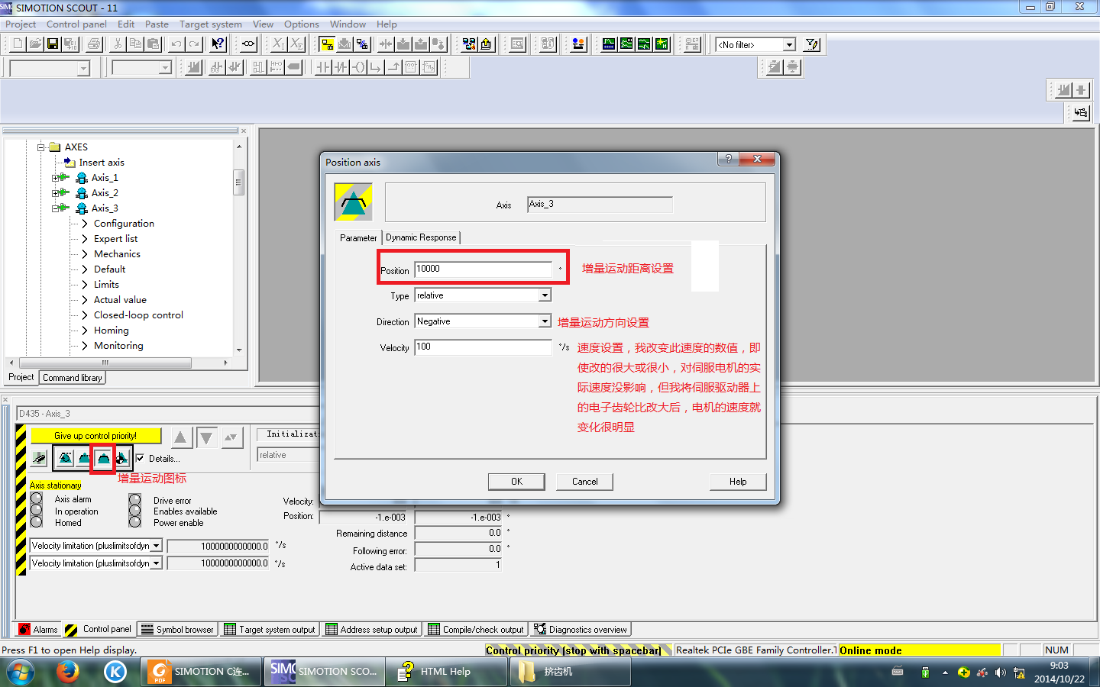
Task: Click the Windows Start button
Action: tap(21, 672)
